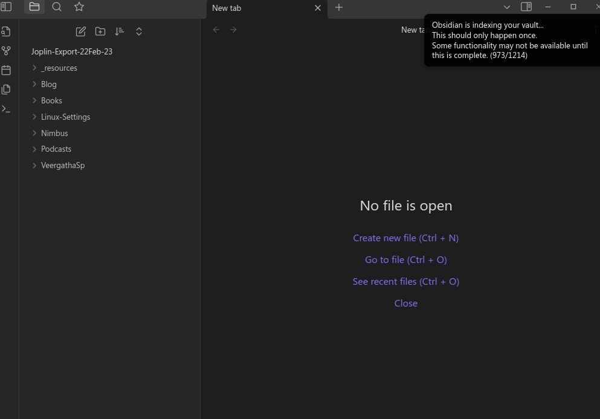Toggle the left sidebar collapse icon
The image size is (600, 419).
point(6,7)
